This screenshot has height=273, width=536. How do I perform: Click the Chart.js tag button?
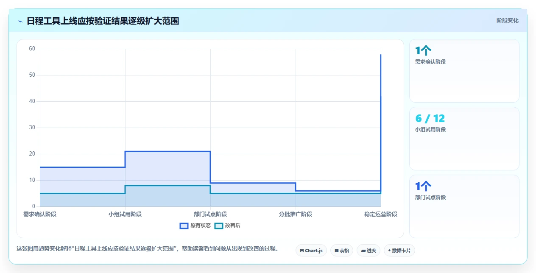pos(311,251)
